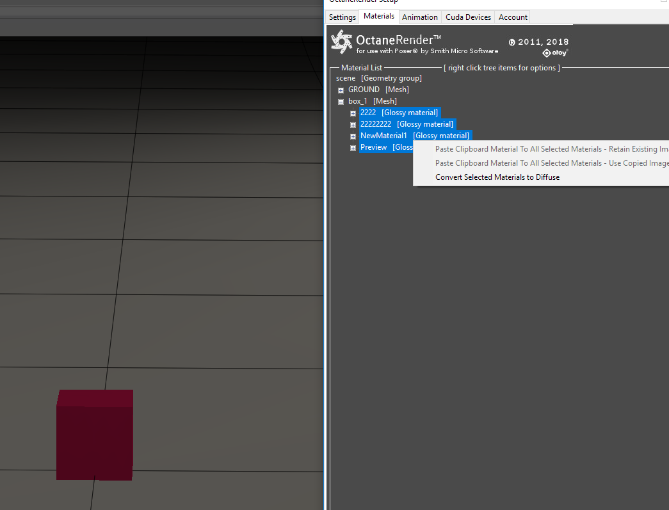Select the NewMaterial1 [Glossy material] row
Viewport: 669px width, 510px height.
(x=415, y=136)
